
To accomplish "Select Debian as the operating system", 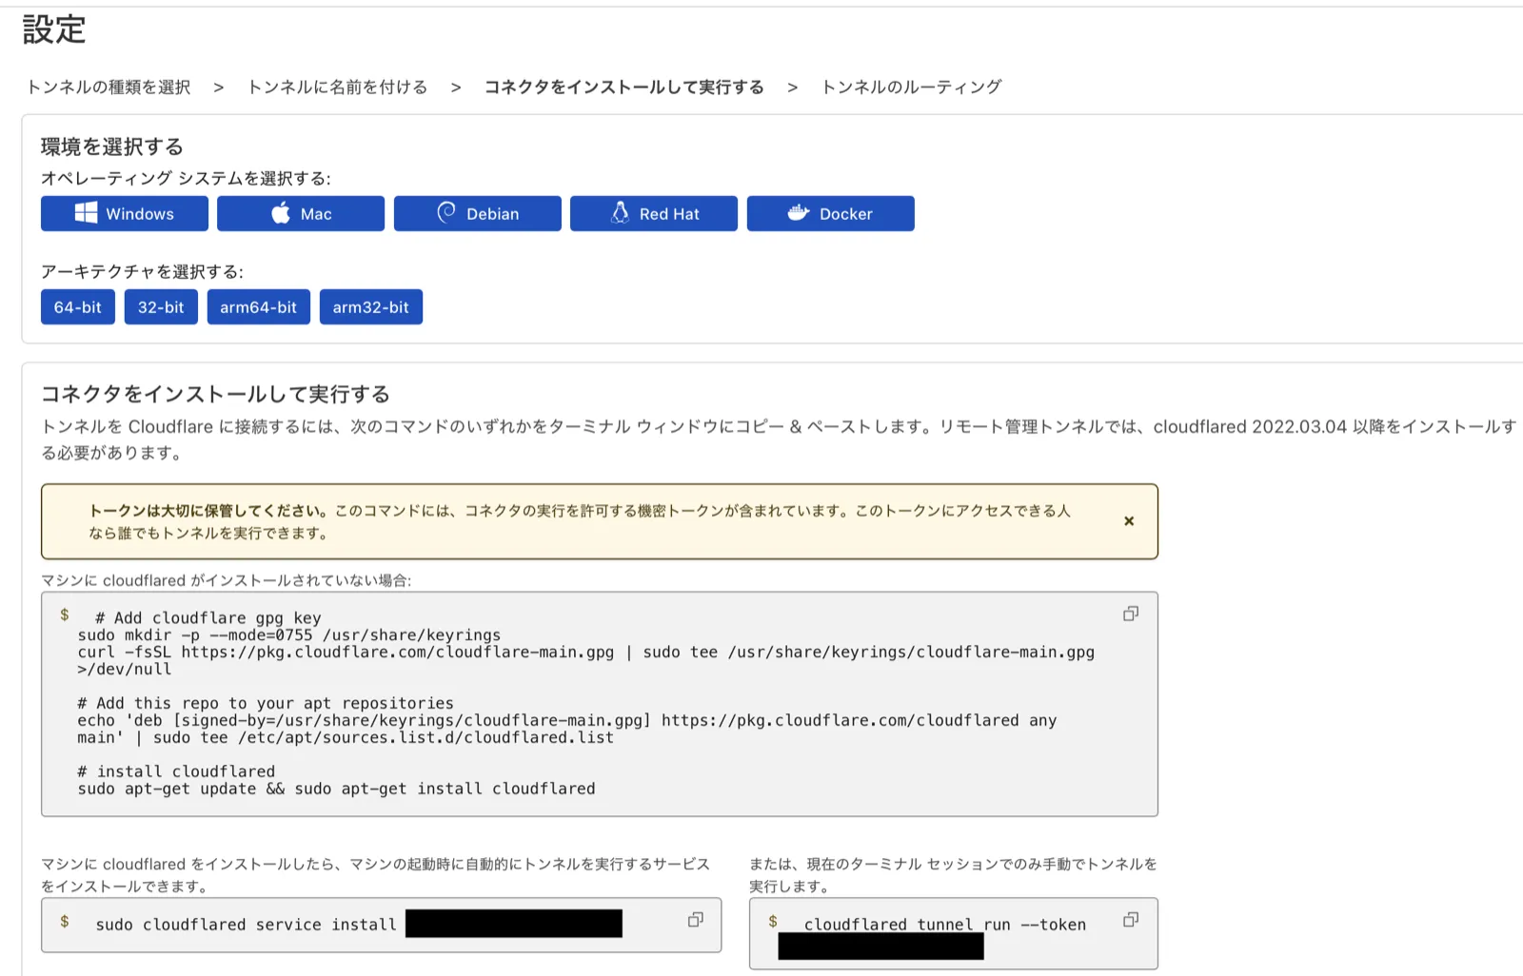I will 477,213.
